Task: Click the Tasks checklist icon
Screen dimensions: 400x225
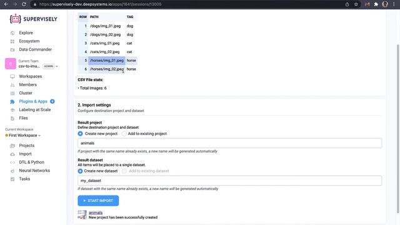Action: 12,179
